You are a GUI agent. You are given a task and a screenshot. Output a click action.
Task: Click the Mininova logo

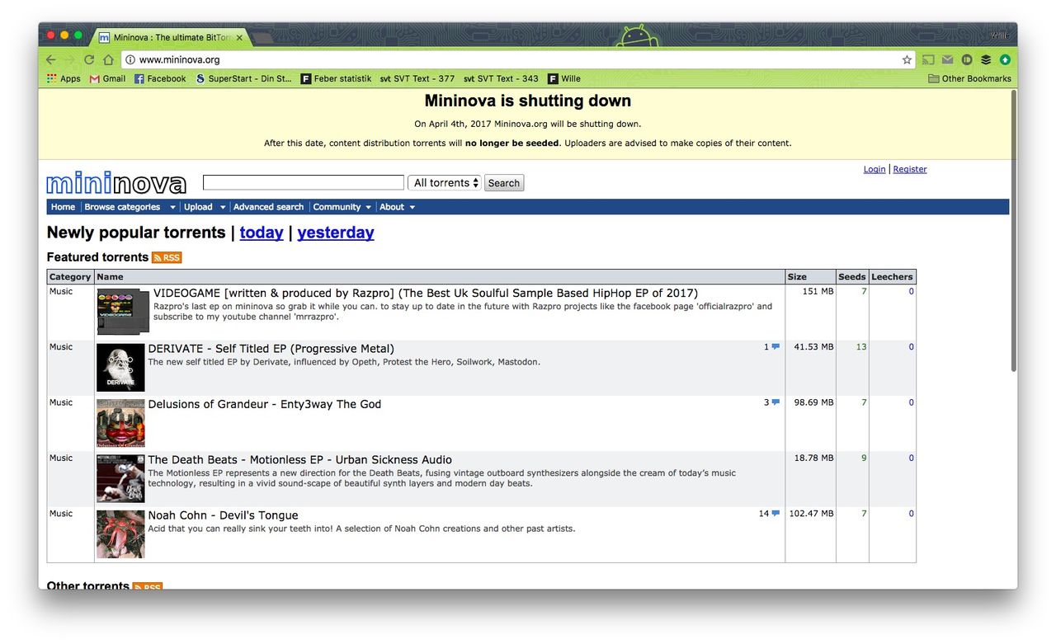pyautogui.click(x=116, y=183)
